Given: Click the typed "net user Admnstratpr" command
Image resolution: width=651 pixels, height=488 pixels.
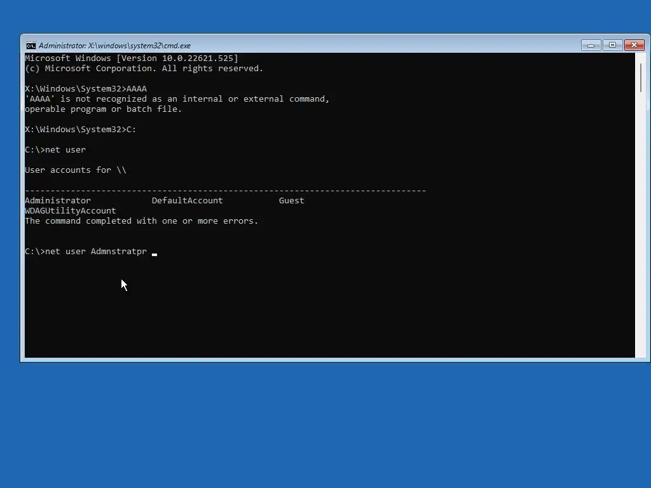Looking at the screenshot, I should 96,252.
